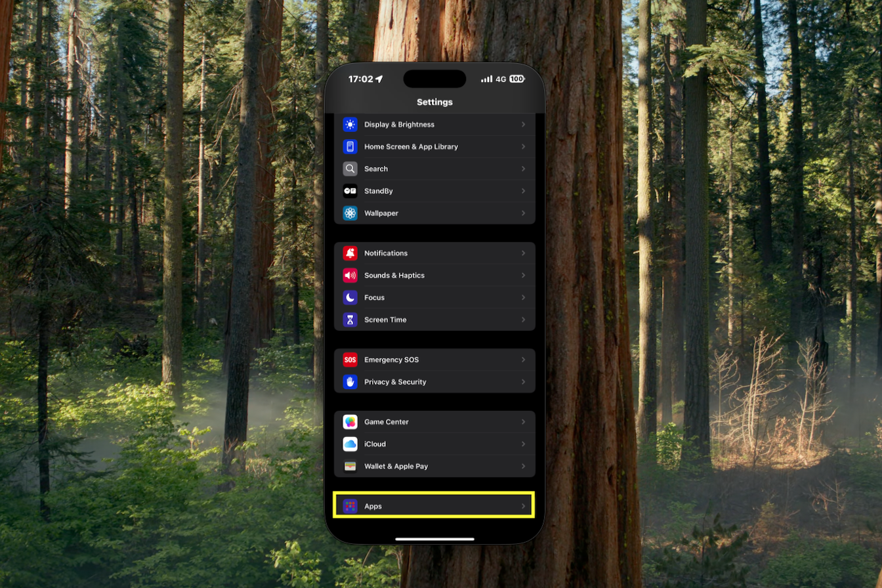Tap the StandBy icon
882x588 pixels.
click(350, 191)
